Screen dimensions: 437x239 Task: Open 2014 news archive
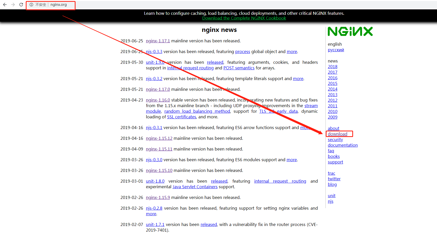332,89
